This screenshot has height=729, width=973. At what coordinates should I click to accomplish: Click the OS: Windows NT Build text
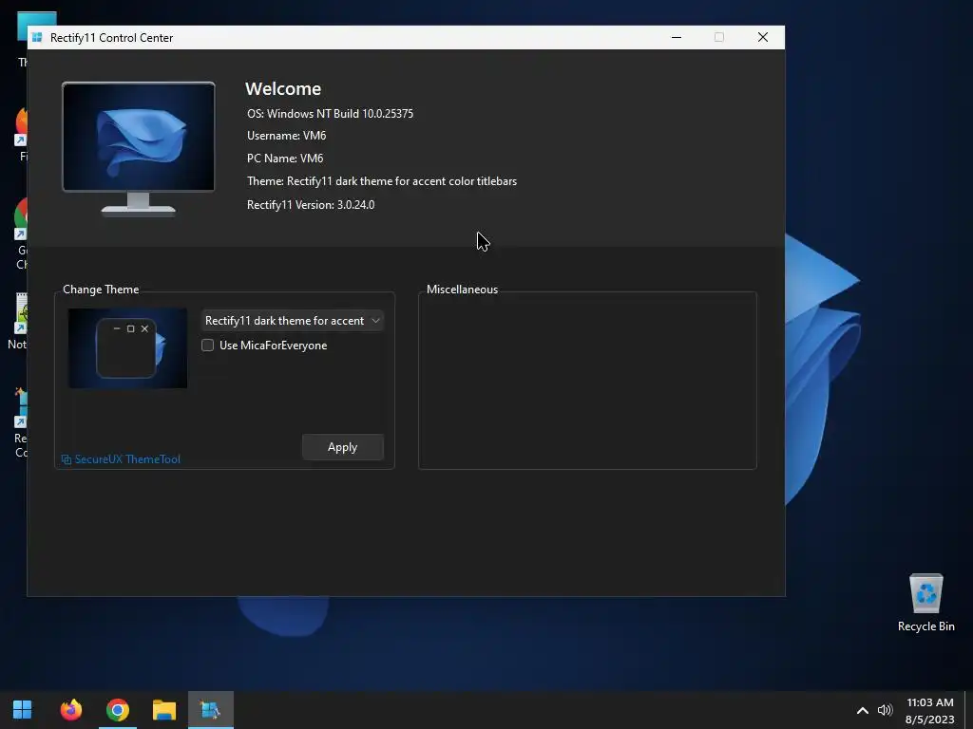(x=330, y=114)
